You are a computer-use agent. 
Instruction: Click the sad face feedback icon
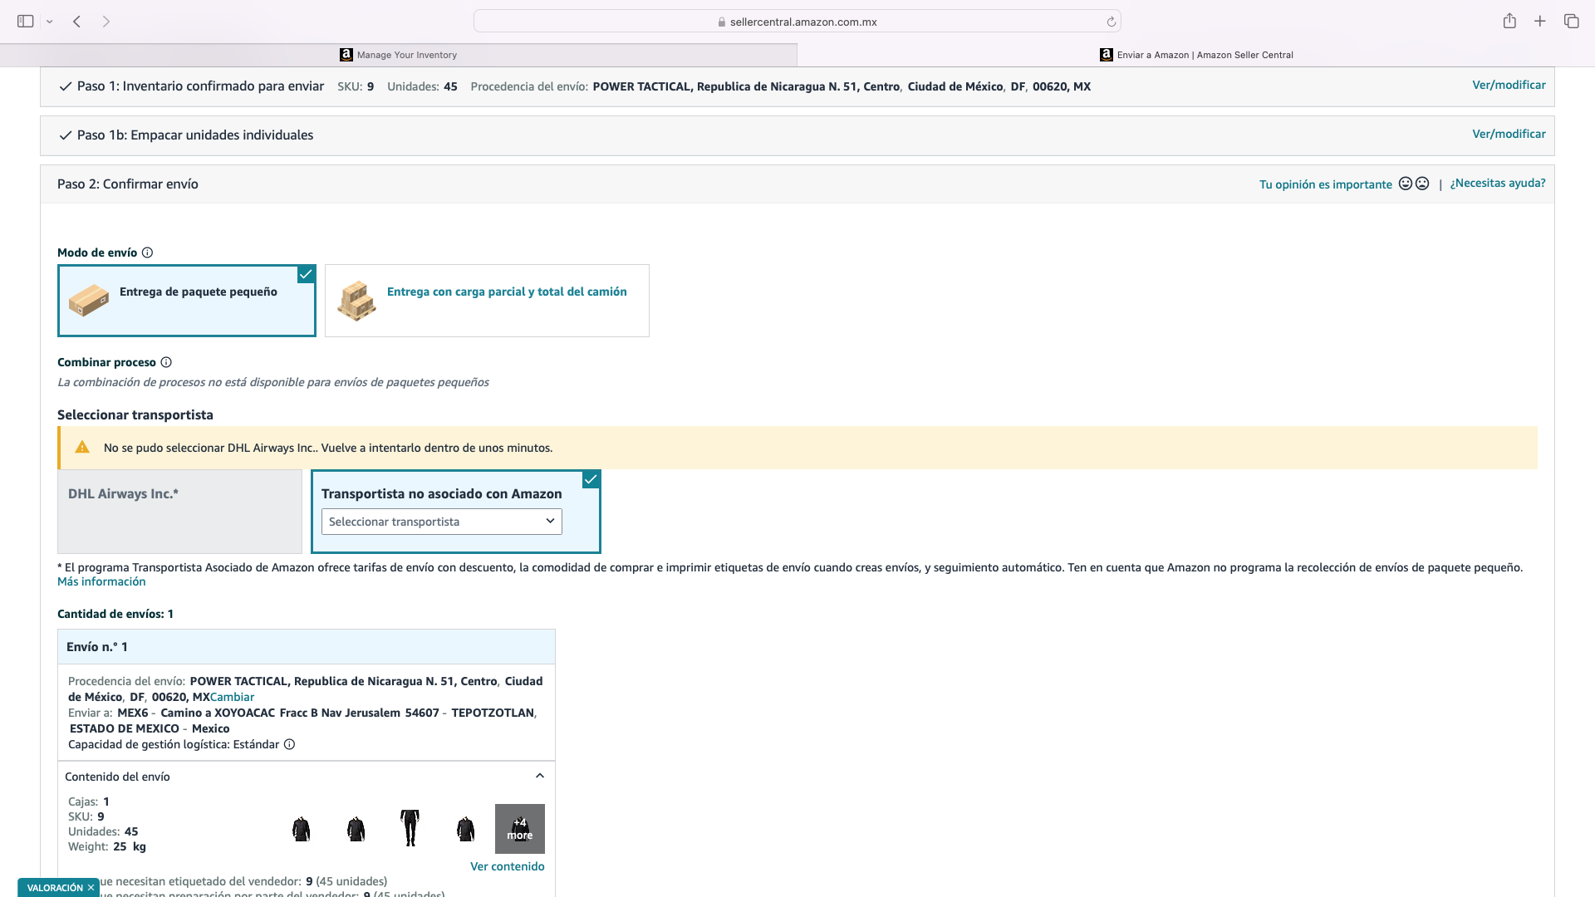tap(1422, 184)
